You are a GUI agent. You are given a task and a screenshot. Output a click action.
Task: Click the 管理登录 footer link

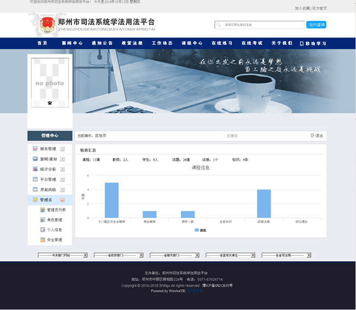195,291
